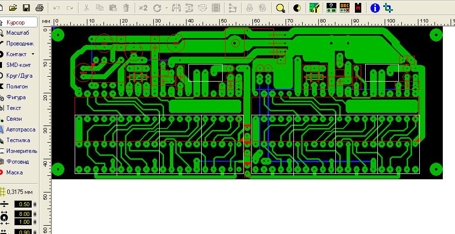455x234 pixels.
Task: Switch the selection to another layer icon
Action: click(x=203, y=8)
